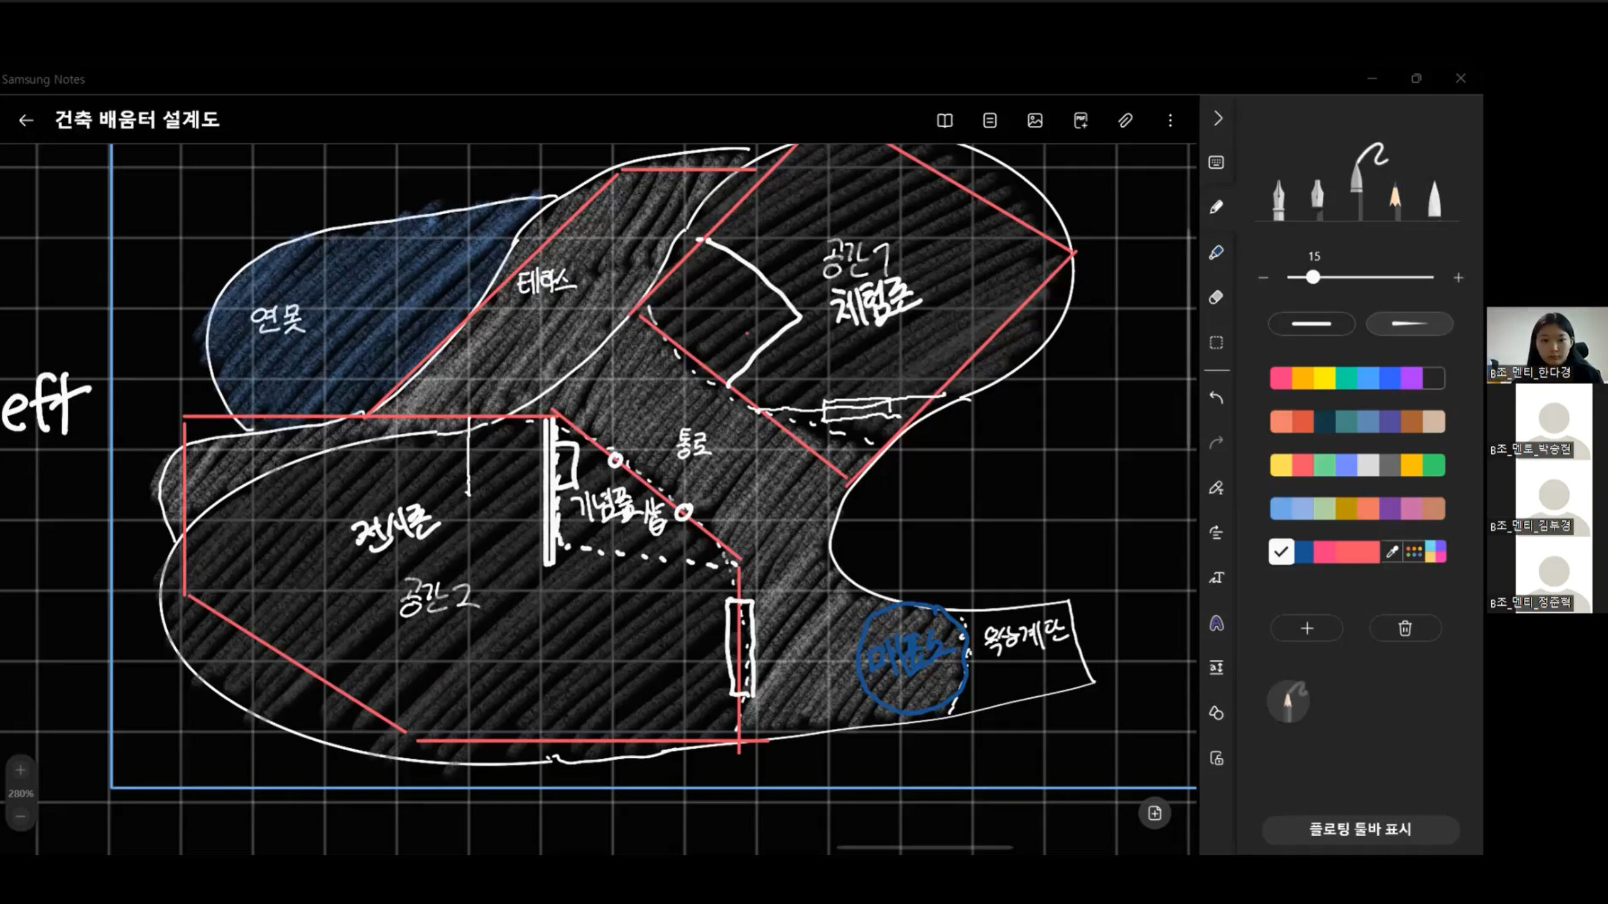Screen dimensions: 1608x904
Task: Select the coral red recent color
Action: click(1357, 552)
